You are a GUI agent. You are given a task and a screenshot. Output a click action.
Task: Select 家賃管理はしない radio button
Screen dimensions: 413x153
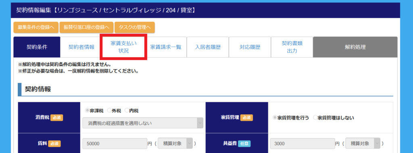tap(315, 118)
